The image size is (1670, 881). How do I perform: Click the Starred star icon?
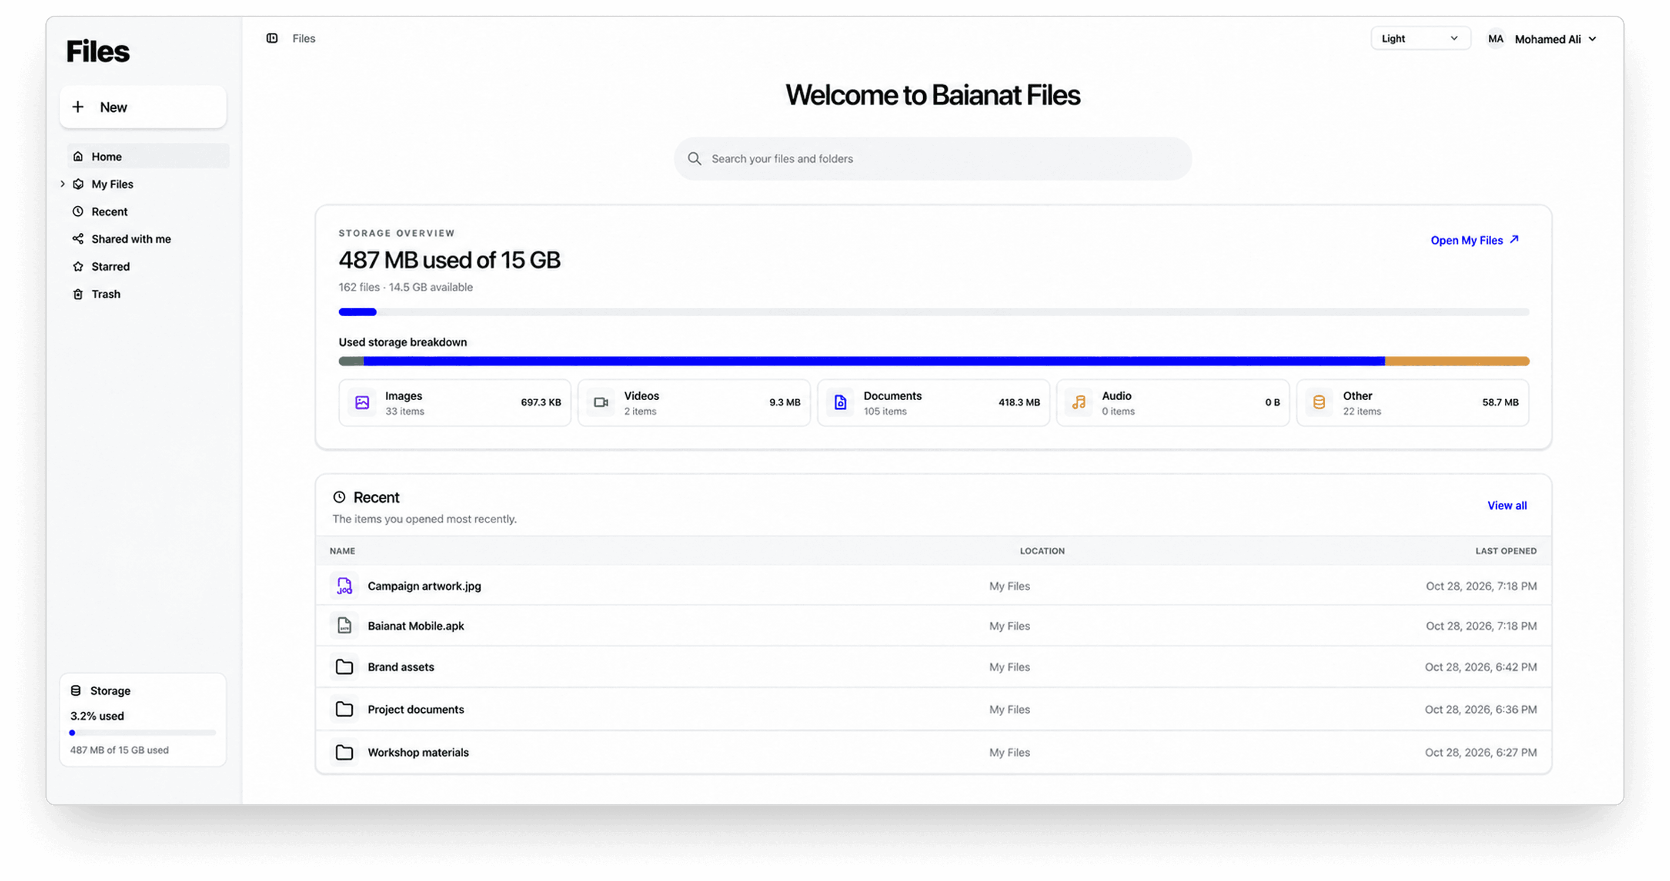point(78,266)
